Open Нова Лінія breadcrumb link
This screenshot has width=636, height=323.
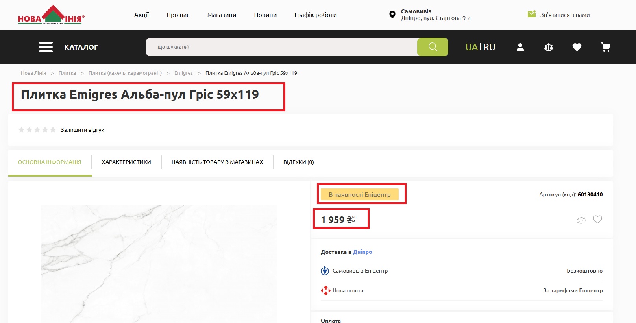(x=33, y=73)
